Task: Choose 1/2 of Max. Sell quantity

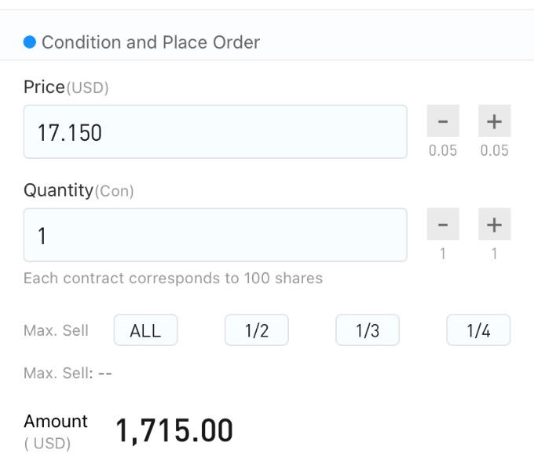Action: coord(257,330)
